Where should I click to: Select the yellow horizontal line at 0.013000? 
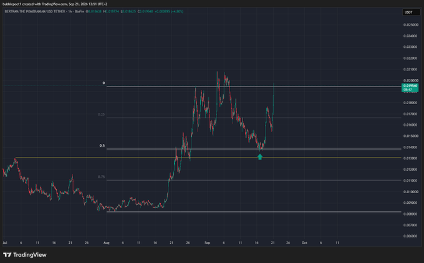pos(208,158)
